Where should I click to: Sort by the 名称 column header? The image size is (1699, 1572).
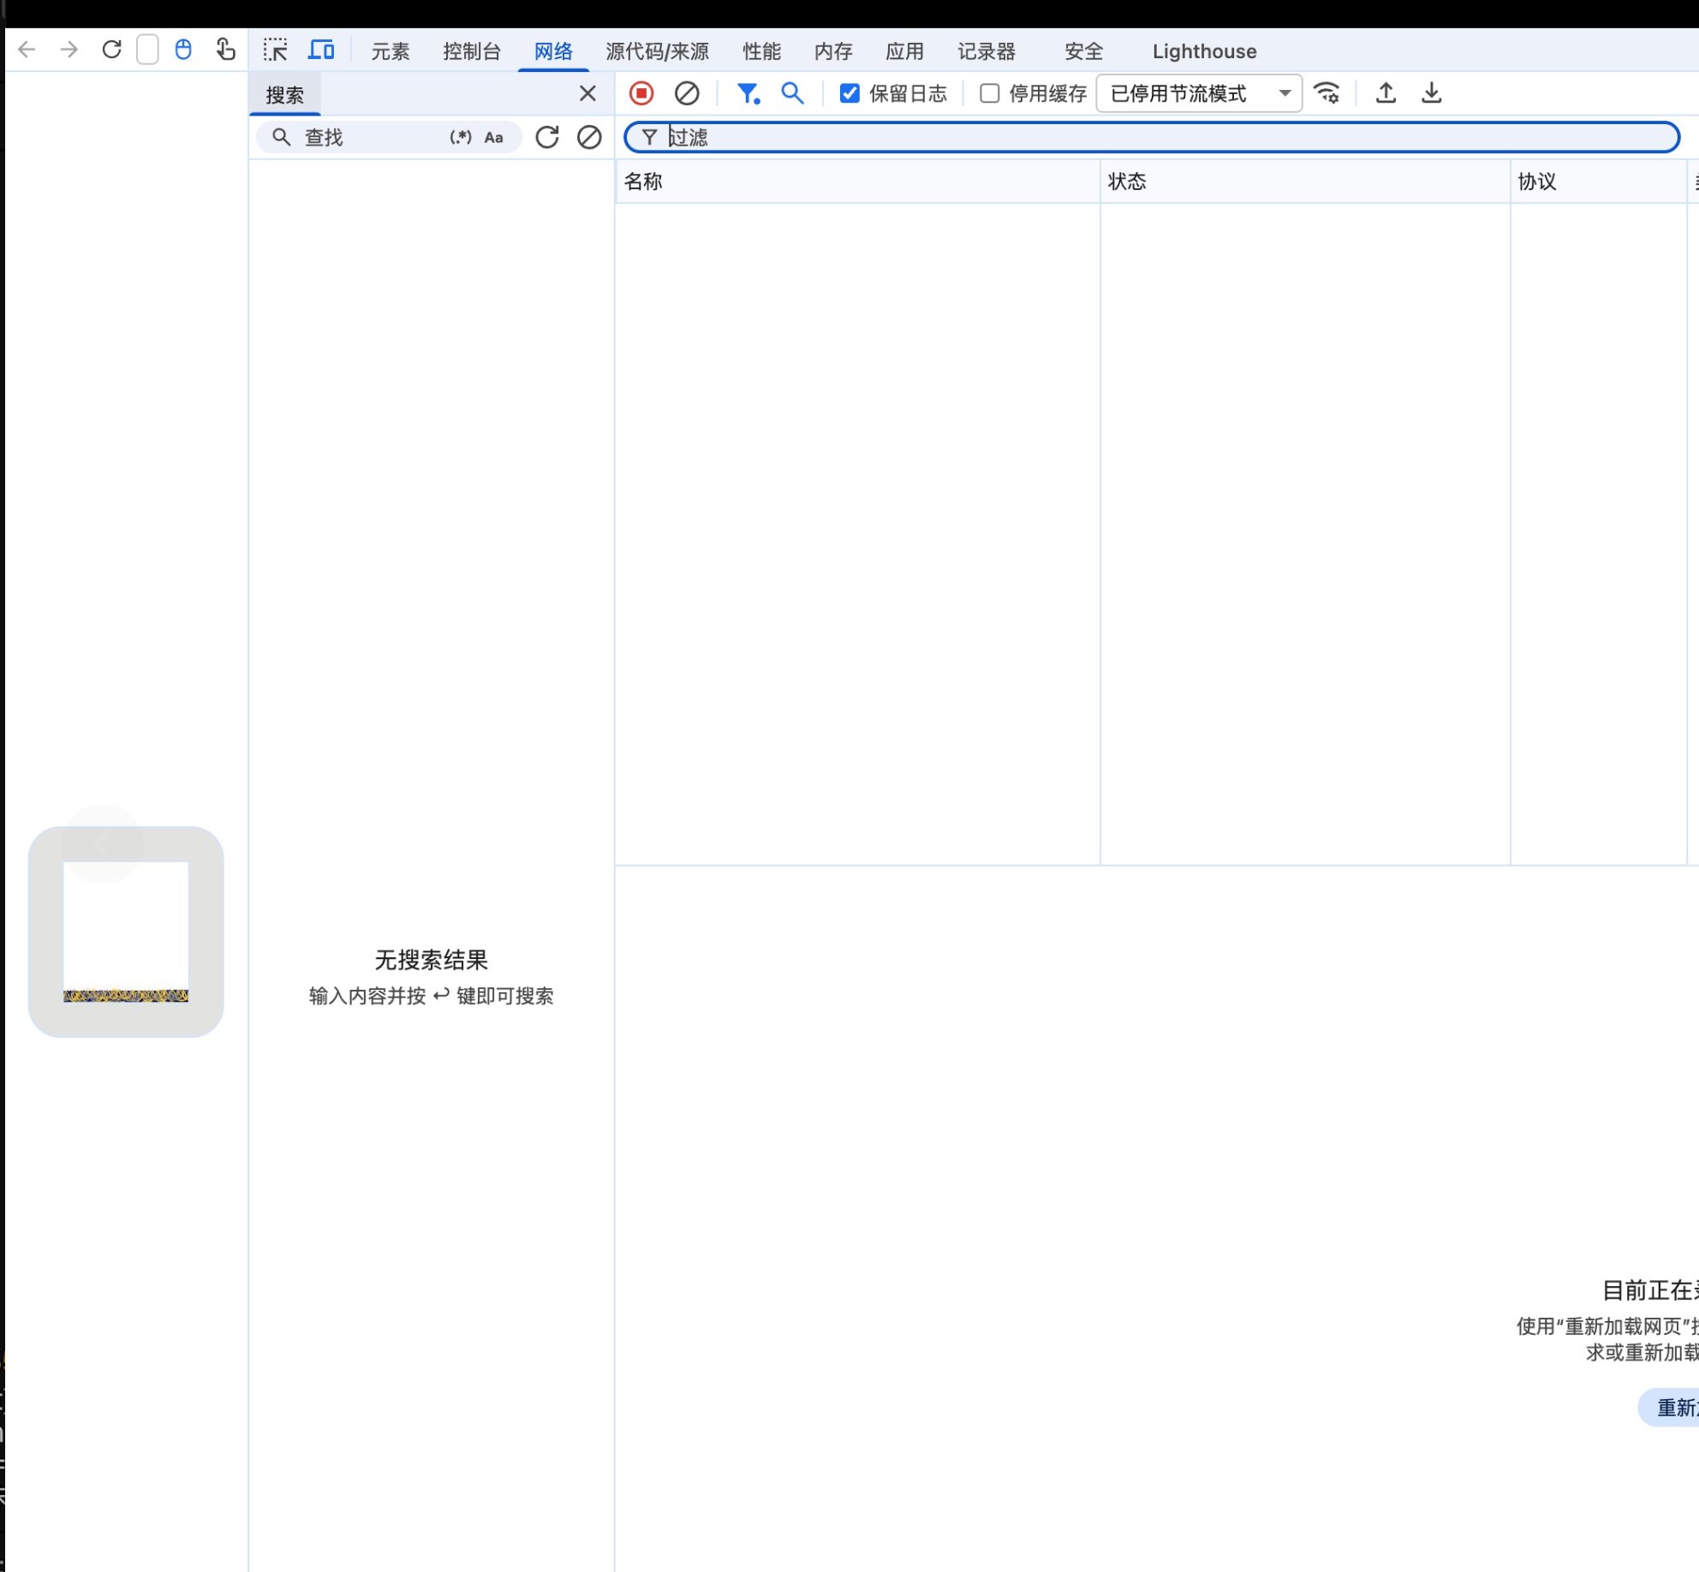[x=857, y=182]
